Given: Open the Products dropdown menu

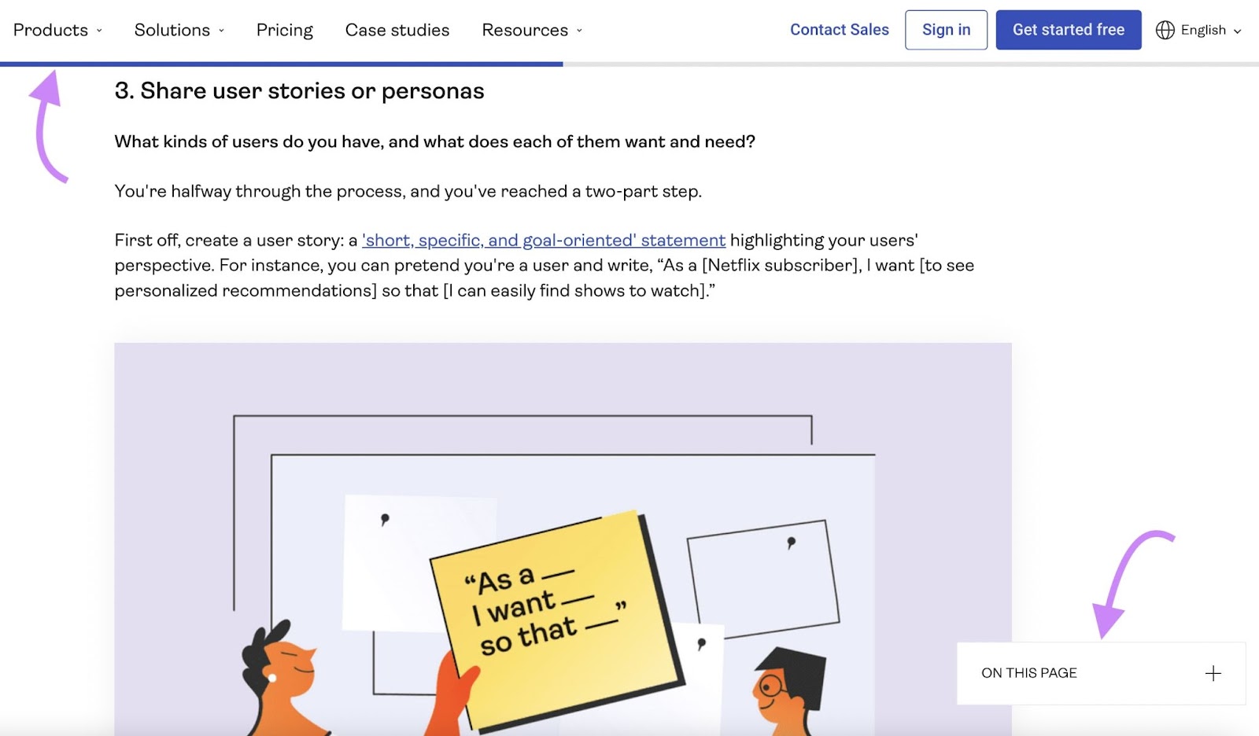Looking at the screenshot, I should [53, 30].
